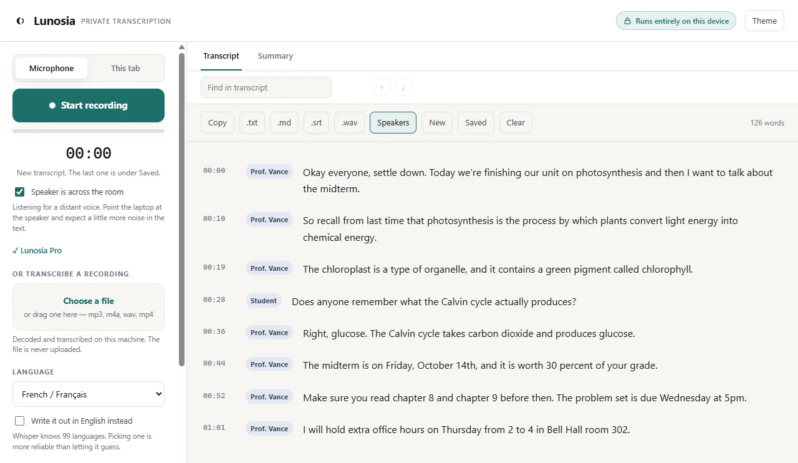This screenshot has width=798, height=463.
Task: Click 'Does anyone remember what the Calvin cycle'
Action: coord(434,301)
